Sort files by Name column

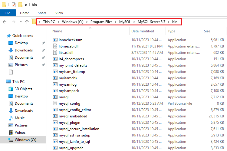tap(57, 31)
